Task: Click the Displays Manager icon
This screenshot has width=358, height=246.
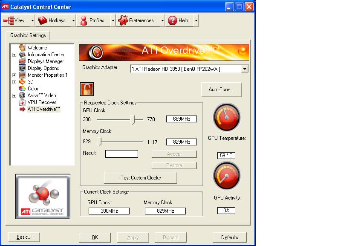Action: click(22, 61)
